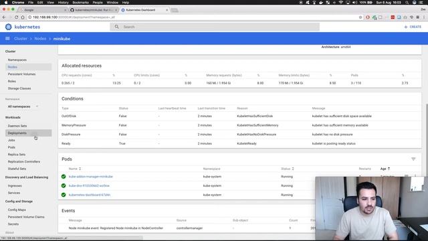Viewport: 428px width, 241px height.
Task: Click green status icon for kube-addon-manager pod
Action: tap(64, 177)
